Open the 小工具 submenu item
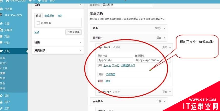The height and width of the screenshot is (111, 220). 4,68
